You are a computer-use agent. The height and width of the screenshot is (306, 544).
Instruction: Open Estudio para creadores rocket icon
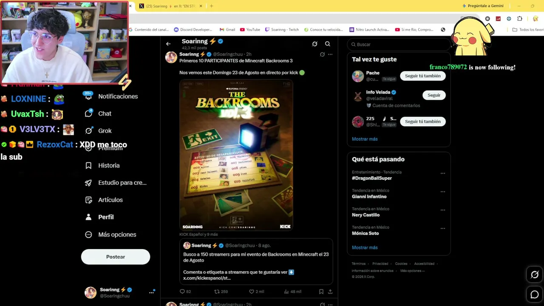tap(88, 183)
